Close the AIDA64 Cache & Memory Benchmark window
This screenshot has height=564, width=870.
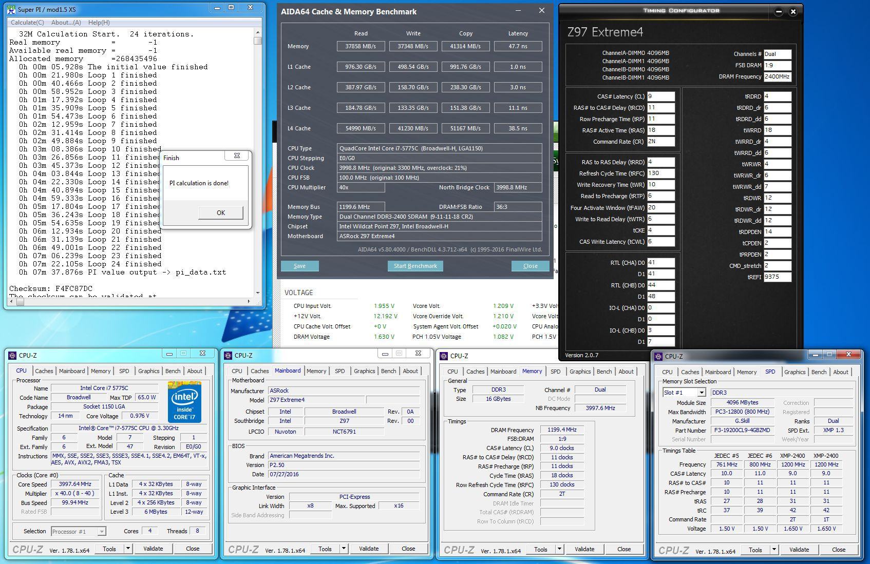coord(541,10)
